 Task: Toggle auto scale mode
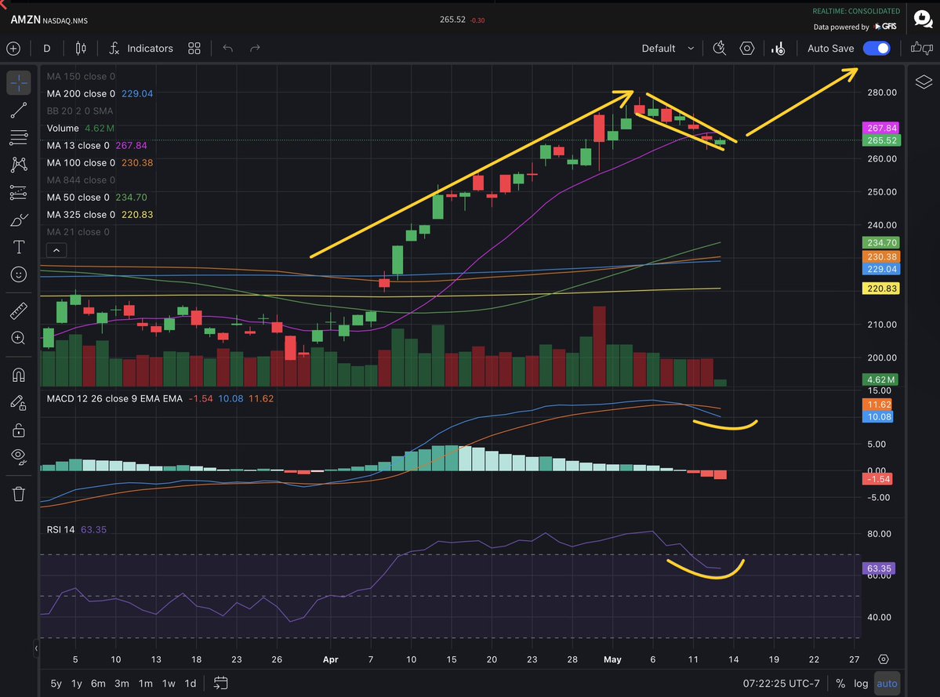click(887, 683)
